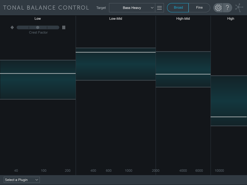Switch to Broad view
Viewport: 247px width, 185px height.
point(178,8)
